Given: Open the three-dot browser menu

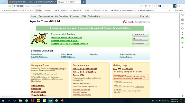Looking at the screenshot, I should 182,6.
